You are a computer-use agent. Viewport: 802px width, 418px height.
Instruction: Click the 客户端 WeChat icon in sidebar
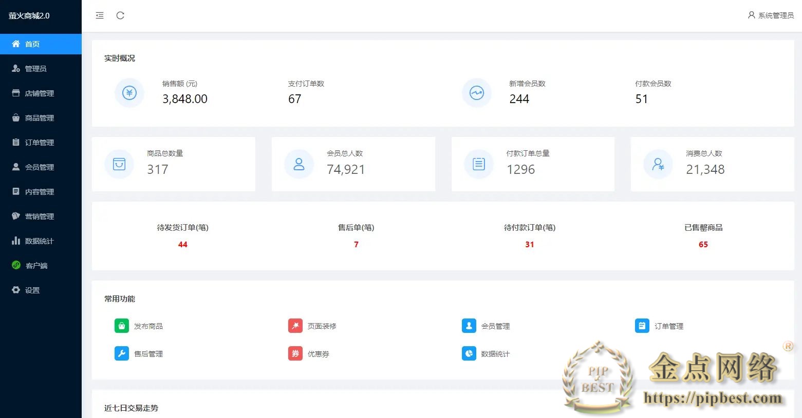click(15, 265)
